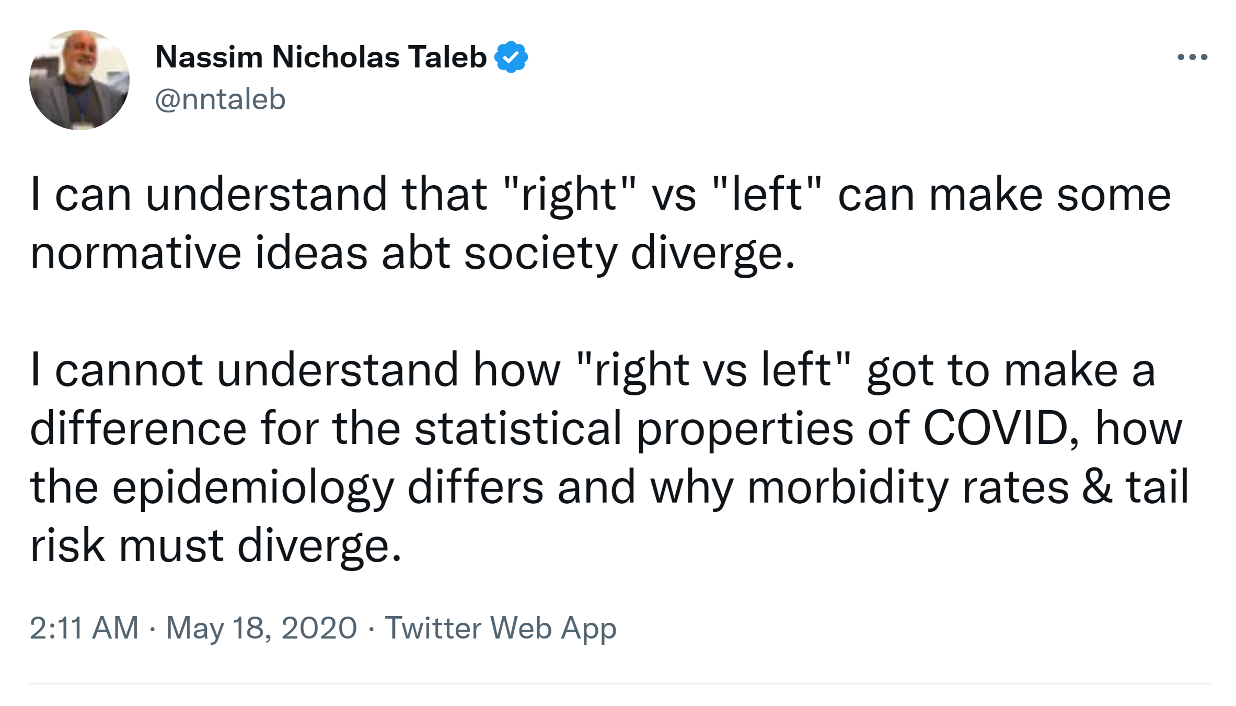This screenshot has width=1236, height=706.
Task: Open Nassim Nicholas Taleb's profile picture
Action: [79, 80]
